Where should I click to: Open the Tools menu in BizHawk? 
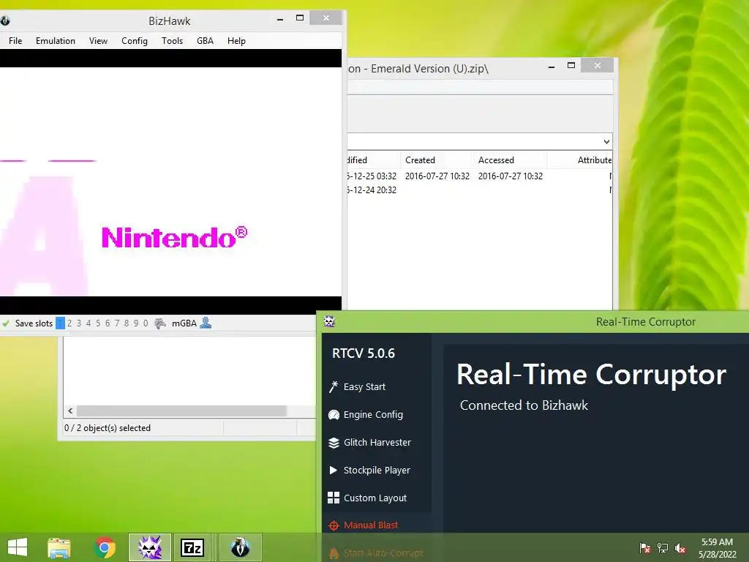point(172,41)
